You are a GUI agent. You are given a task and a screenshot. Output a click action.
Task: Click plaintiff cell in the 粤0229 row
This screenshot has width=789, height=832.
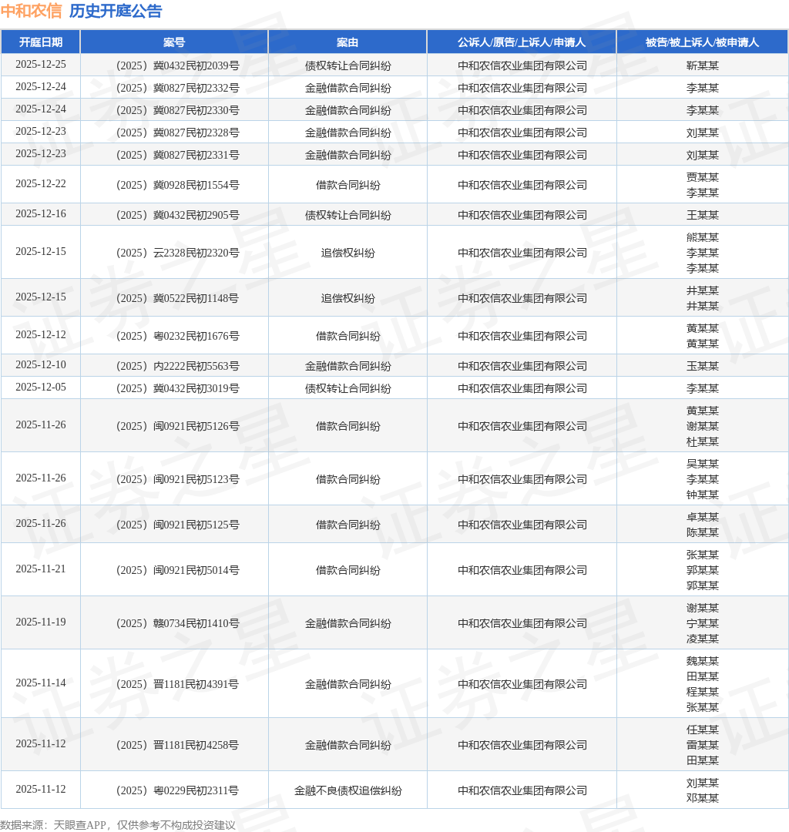tap(522, 790)
